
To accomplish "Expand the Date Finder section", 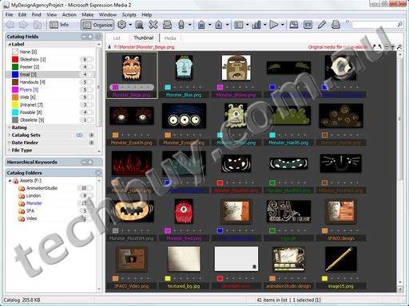I will click(10, 143).
